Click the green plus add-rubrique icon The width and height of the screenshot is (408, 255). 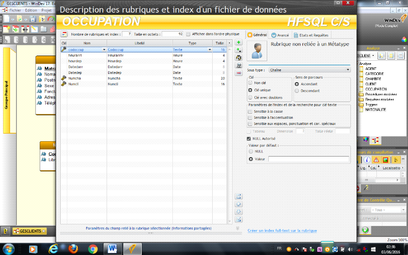(x=239, y=42)
